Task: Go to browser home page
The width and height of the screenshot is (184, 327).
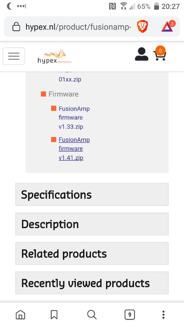Action: pyautogui.click(x=20, y=315)
